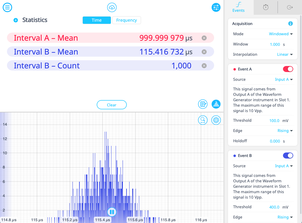The image size is (302, 223).
Task: Open the main hamburger menu
Action: pyautogui.click(x=7, y=7)
